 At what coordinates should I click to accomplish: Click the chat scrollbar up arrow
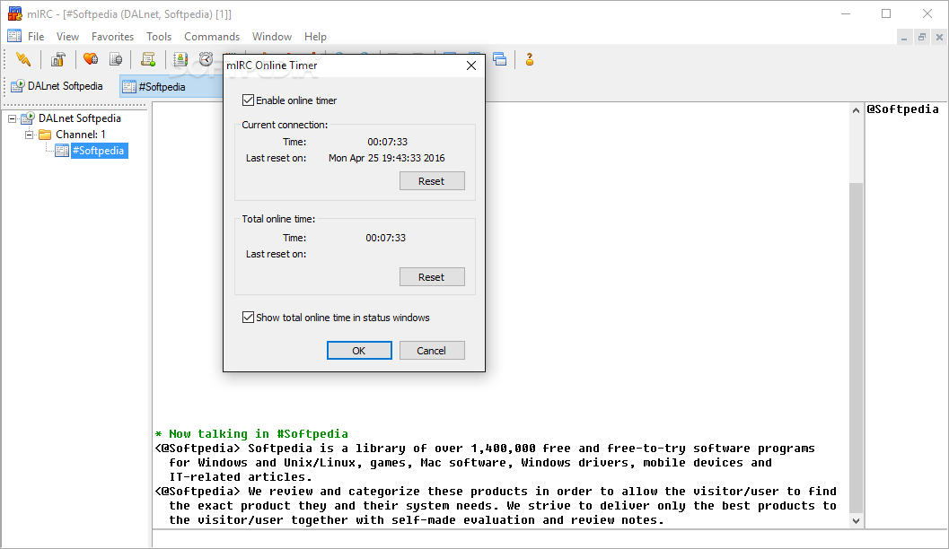(x=856, y=110)
